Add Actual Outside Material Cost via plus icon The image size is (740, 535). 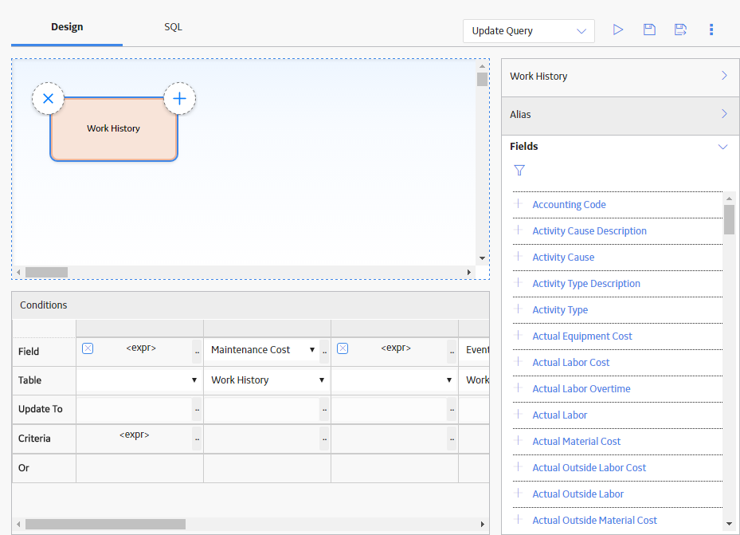pos(519,520)
